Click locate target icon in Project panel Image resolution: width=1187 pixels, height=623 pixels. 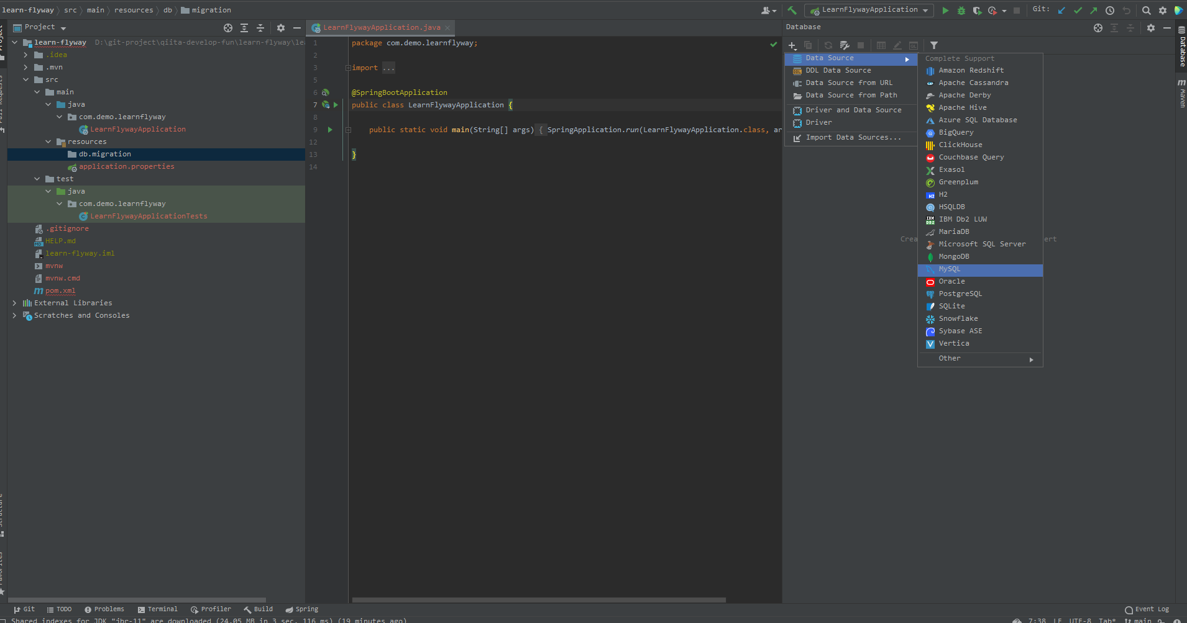[228, 28]
